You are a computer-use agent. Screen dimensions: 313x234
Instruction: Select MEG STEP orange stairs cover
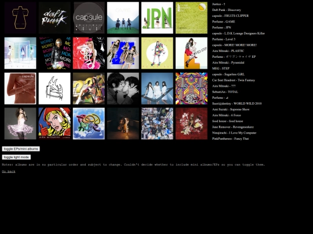191,53
